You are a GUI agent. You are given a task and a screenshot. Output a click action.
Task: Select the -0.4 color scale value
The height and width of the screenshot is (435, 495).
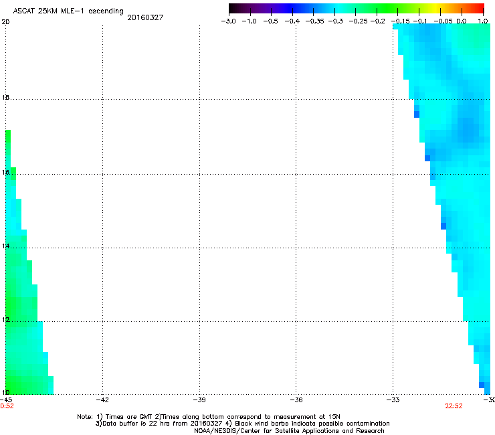tap(292, 21)
